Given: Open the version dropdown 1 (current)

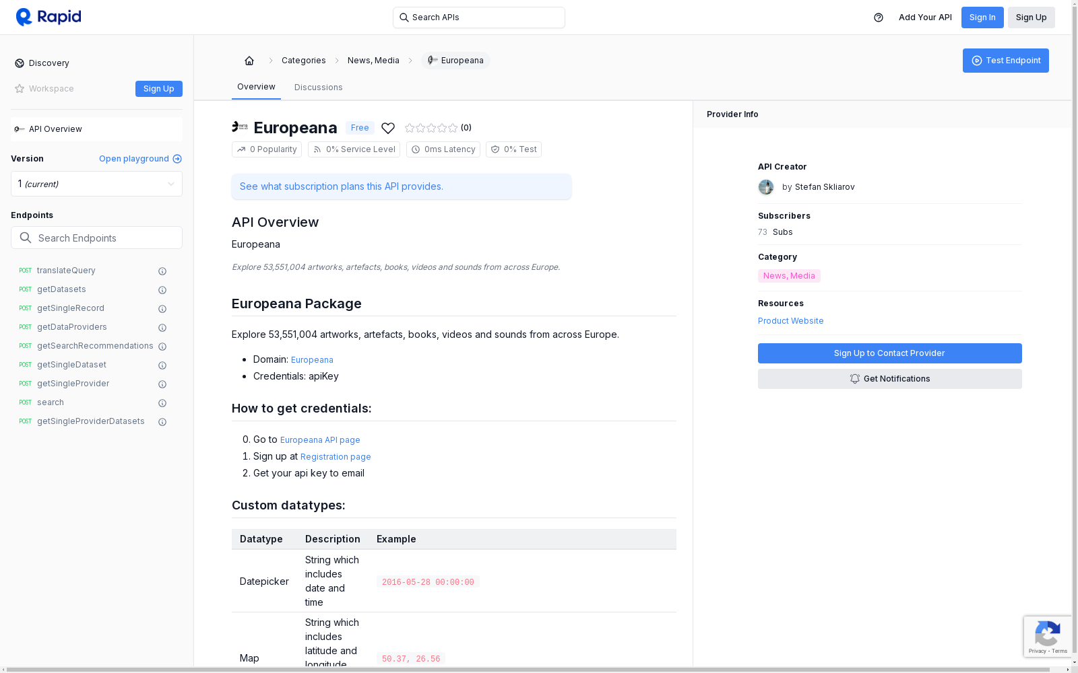Looking at the screenshot, I should (96, 184).
